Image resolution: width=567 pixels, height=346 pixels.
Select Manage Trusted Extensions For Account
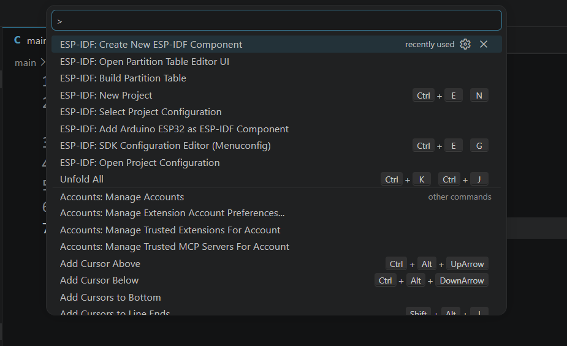(x=170, y=230)
